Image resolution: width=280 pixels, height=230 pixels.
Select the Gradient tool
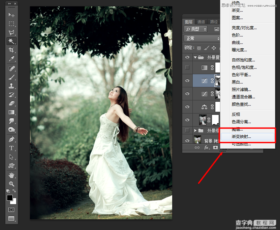(x=11, y=112)
